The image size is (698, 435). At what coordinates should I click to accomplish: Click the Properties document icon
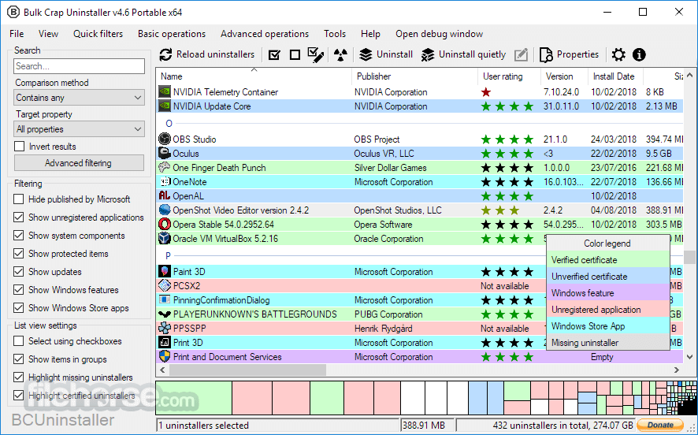(x=546, y=54)
